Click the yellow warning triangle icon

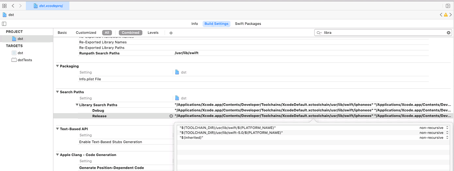445,15
